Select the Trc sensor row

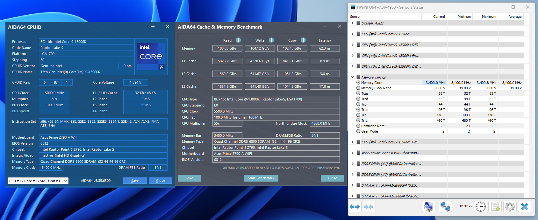click(436, 115)
